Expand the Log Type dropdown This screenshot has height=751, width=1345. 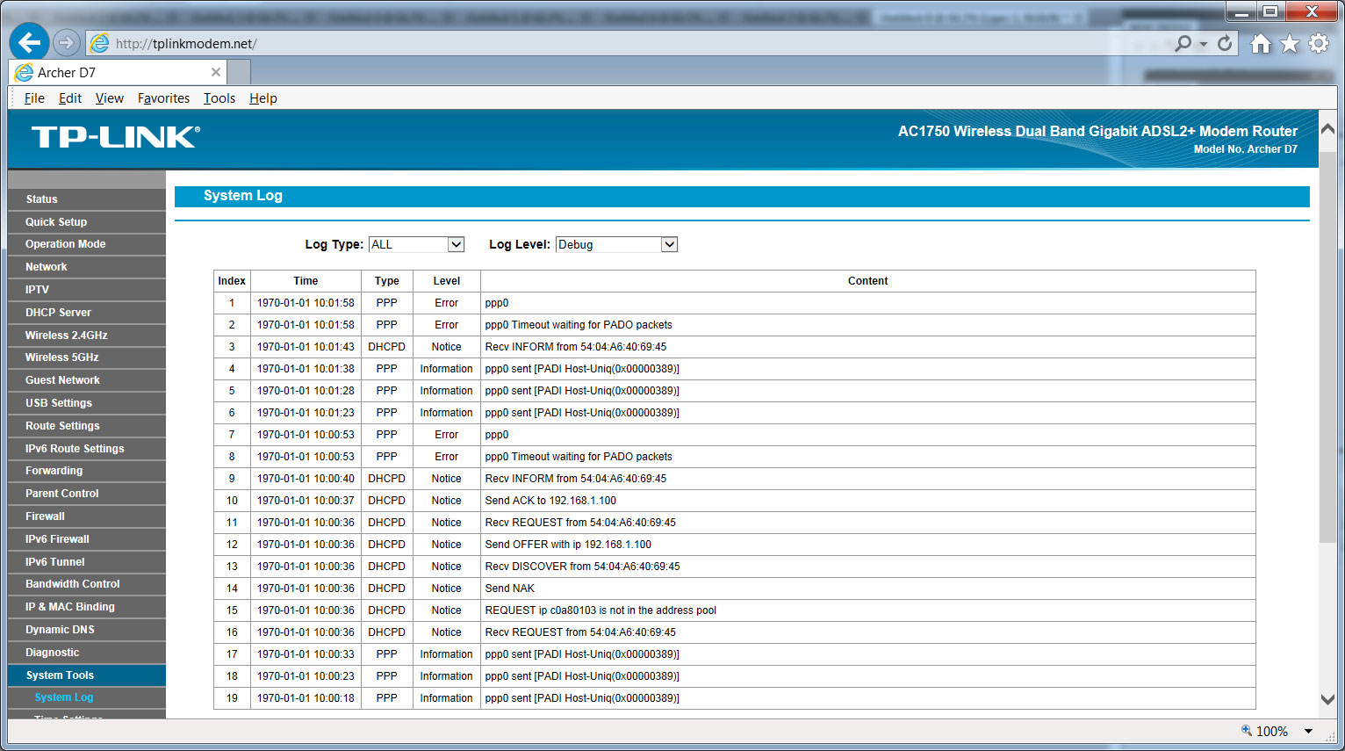(x=456, y=244)
